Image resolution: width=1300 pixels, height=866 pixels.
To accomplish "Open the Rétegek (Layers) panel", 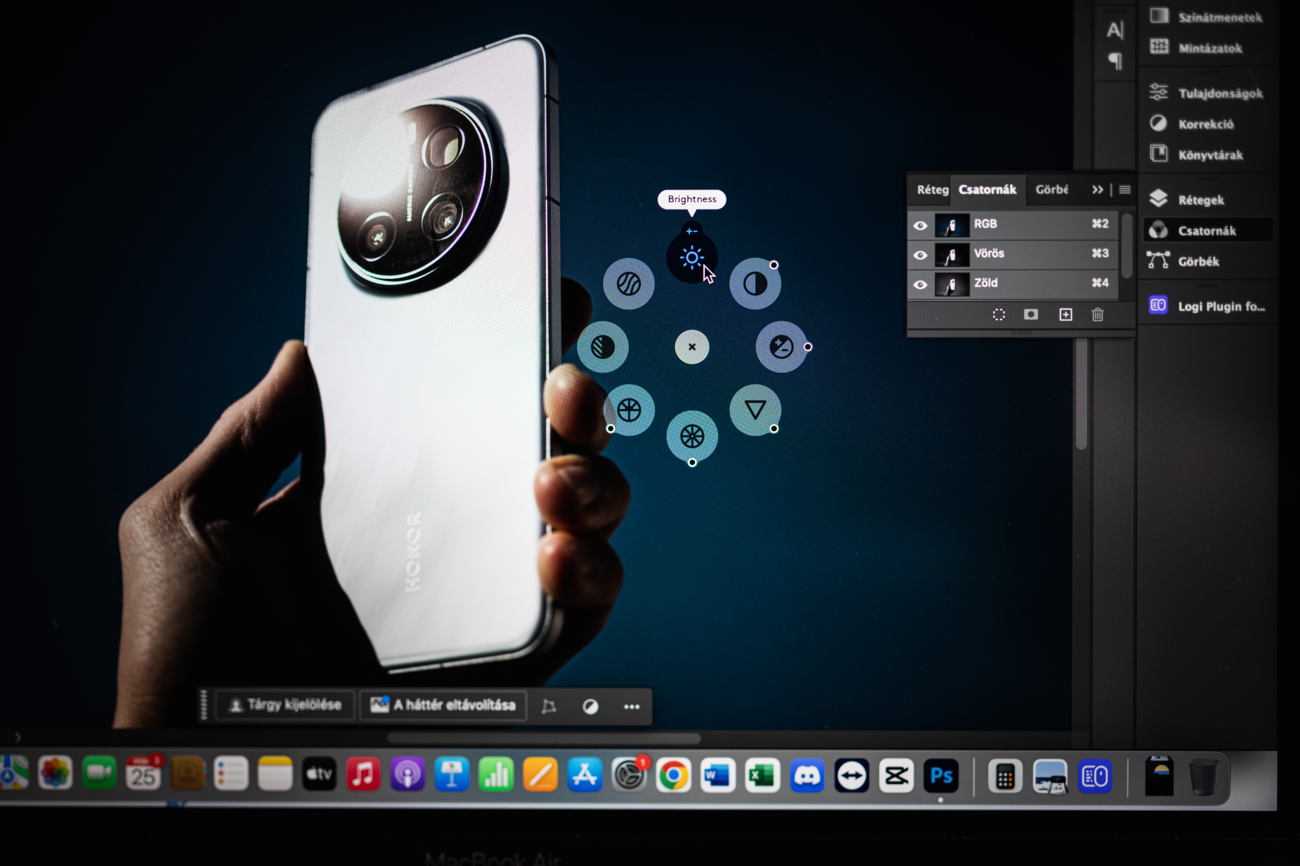I will click(1187, 199).
